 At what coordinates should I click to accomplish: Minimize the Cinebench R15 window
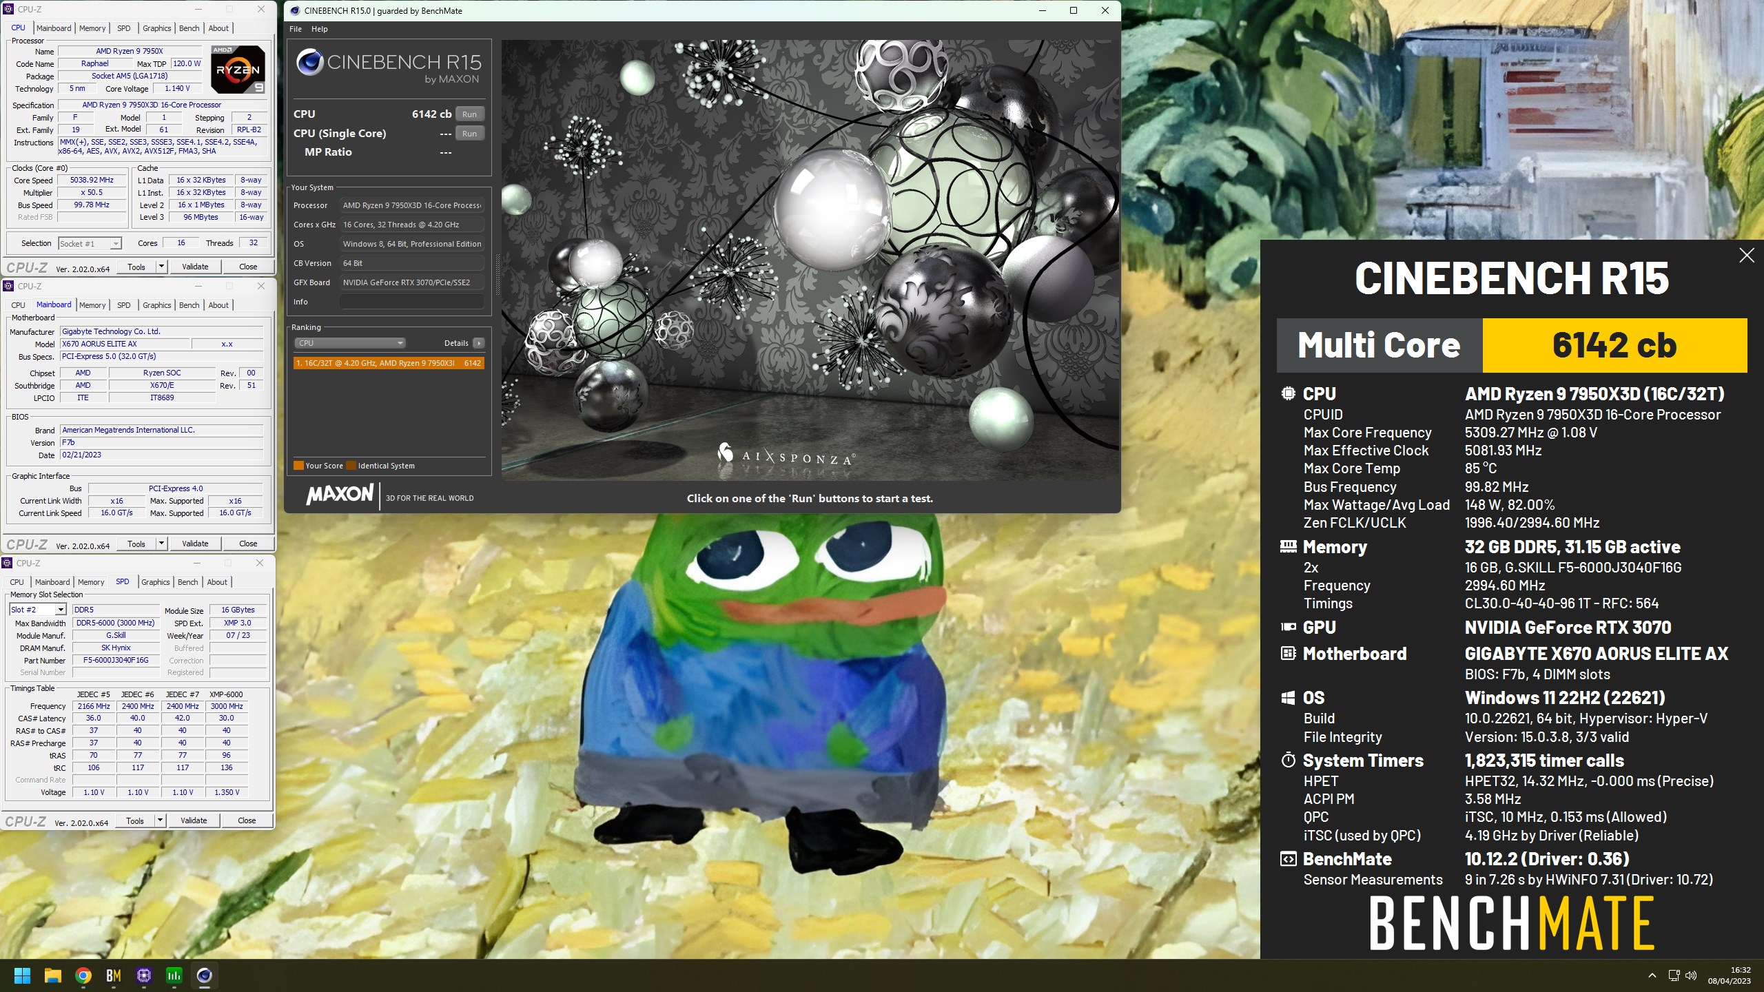pos(1042,10)
